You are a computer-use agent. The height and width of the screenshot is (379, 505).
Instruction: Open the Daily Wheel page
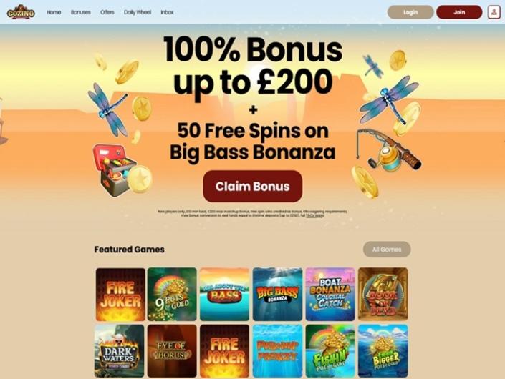click(138, 12)
